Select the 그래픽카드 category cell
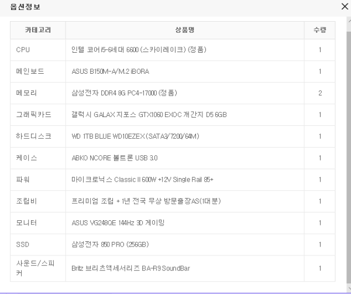Viewport: 351px width, 294px height. [x=38, y=115]
